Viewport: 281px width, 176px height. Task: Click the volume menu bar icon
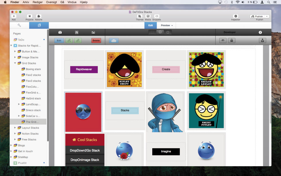[x=243, y=2]
